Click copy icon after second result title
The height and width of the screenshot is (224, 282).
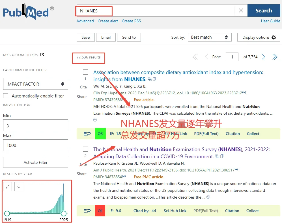tap(222, 156)
